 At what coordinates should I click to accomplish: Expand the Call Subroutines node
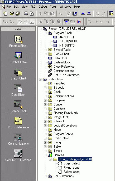click(45, 176)
